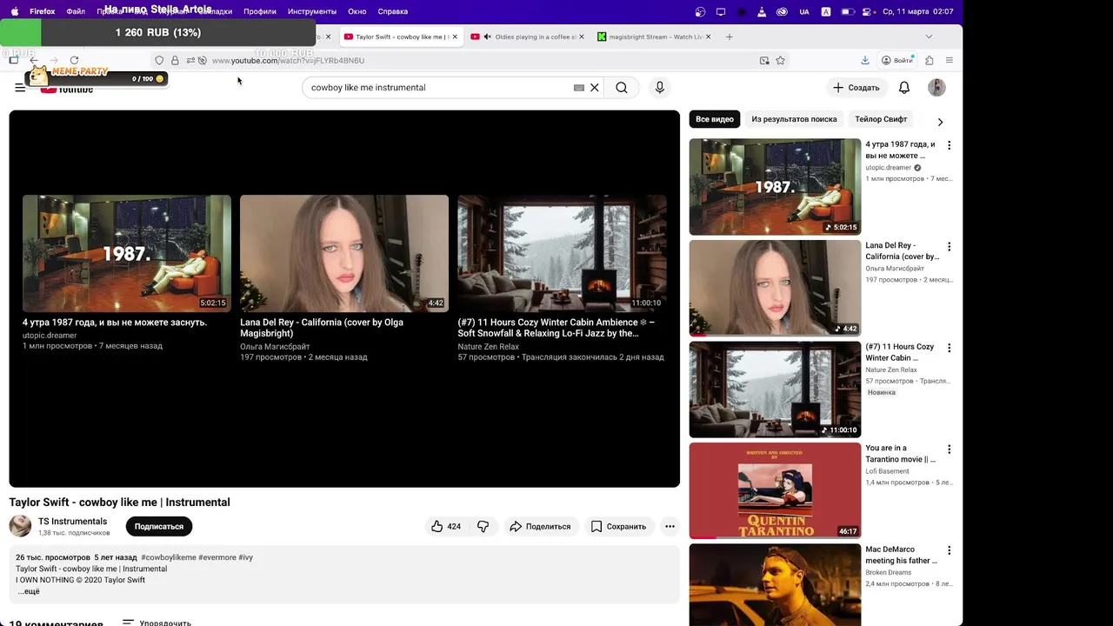Click the Сохранить save button
Screen dimensions: 1113x626
(618, 526)
